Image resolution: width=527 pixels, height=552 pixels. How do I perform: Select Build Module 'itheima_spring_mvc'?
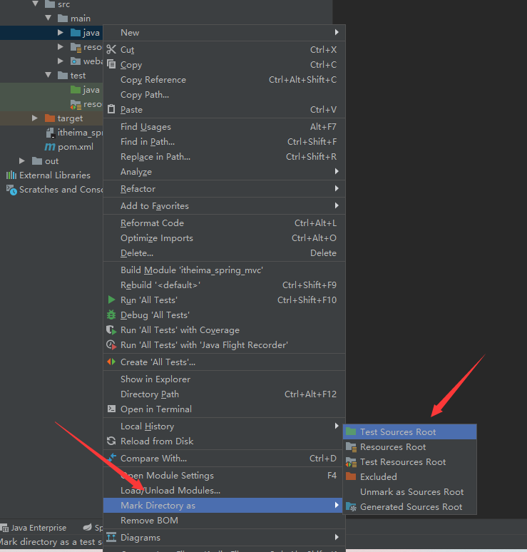coord(224,270)
